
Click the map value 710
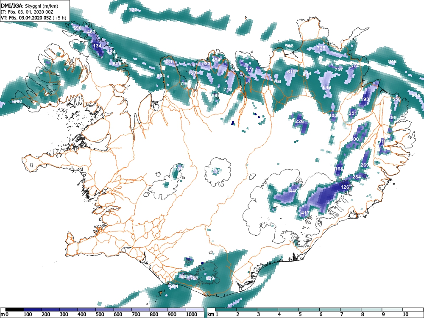pyautogui.click(x=228, y=89)
